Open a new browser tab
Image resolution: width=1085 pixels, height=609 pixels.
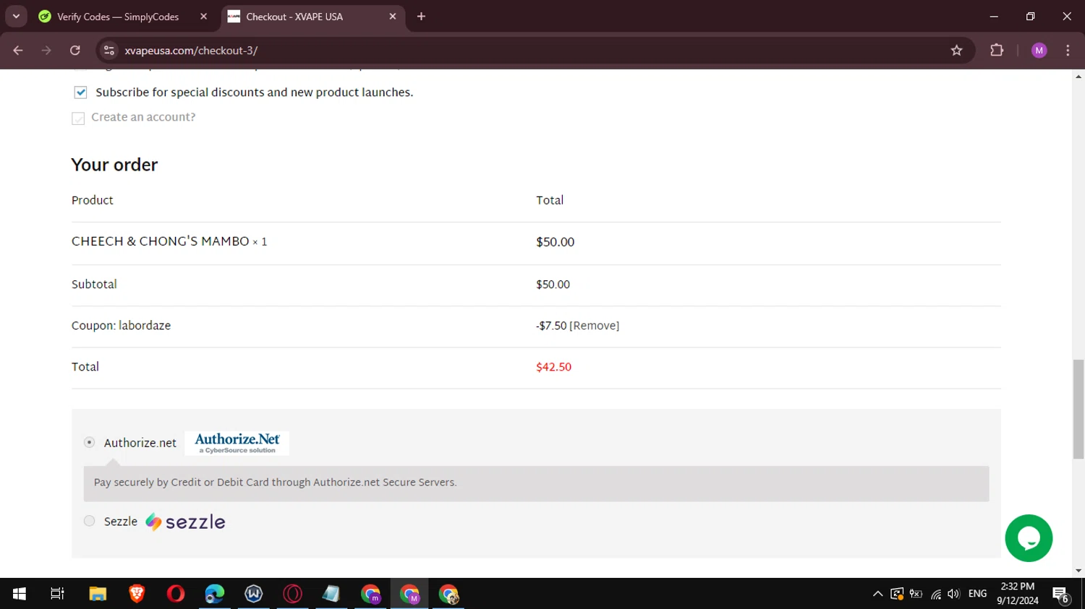(x=421, y=17)
